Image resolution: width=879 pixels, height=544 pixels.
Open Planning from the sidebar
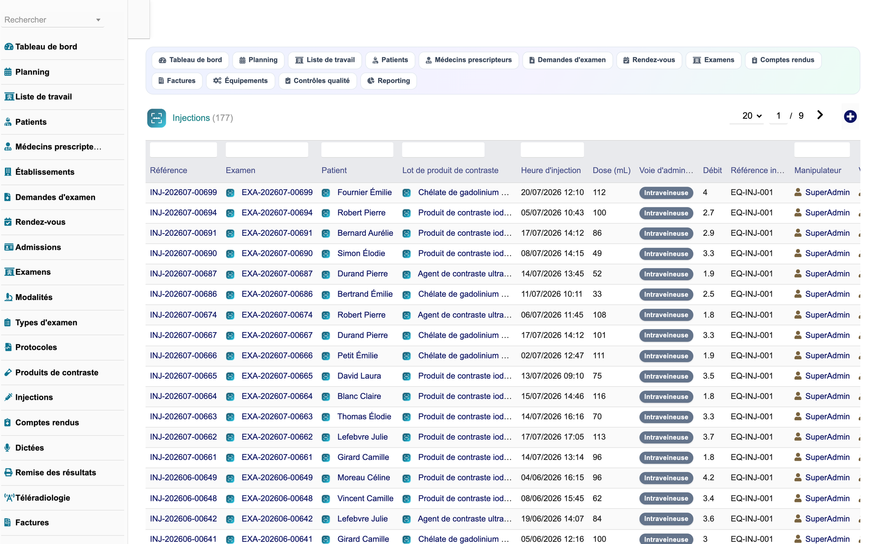[x=32, y=72]
